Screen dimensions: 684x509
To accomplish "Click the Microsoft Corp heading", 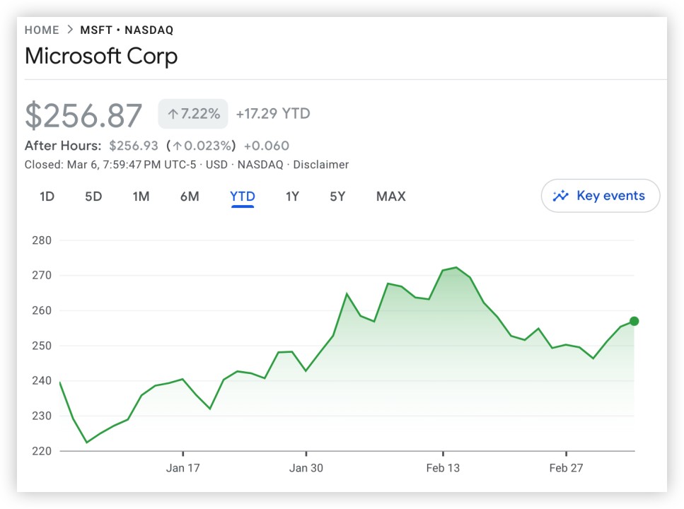I will 101,56.
